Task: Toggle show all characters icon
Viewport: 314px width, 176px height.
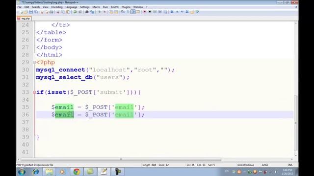Action: 128,12
